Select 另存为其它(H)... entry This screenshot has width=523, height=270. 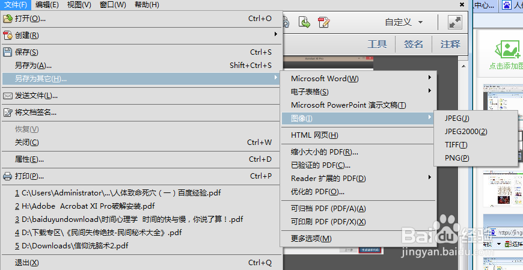coord(141,79)
